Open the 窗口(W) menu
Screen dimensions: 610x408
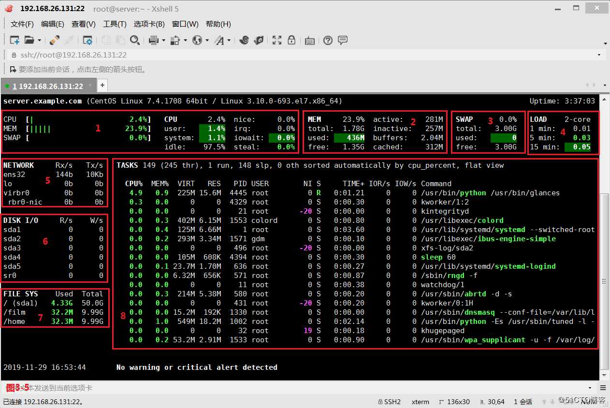click(185, 24)
